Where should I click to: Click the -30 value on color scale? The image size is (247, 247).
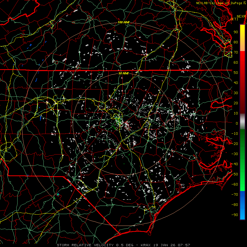click(235, 154)
